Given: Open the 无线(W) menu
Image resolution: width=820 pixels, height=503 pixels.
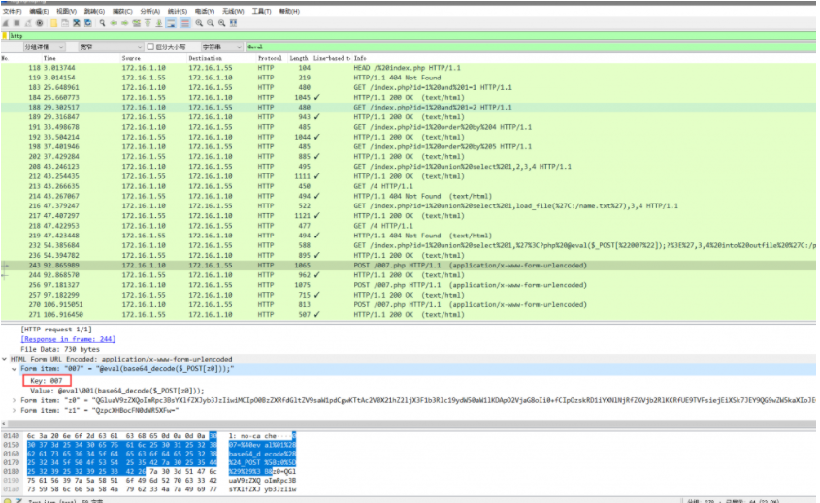Looking at the screenshot, I should tap(233, 11).
